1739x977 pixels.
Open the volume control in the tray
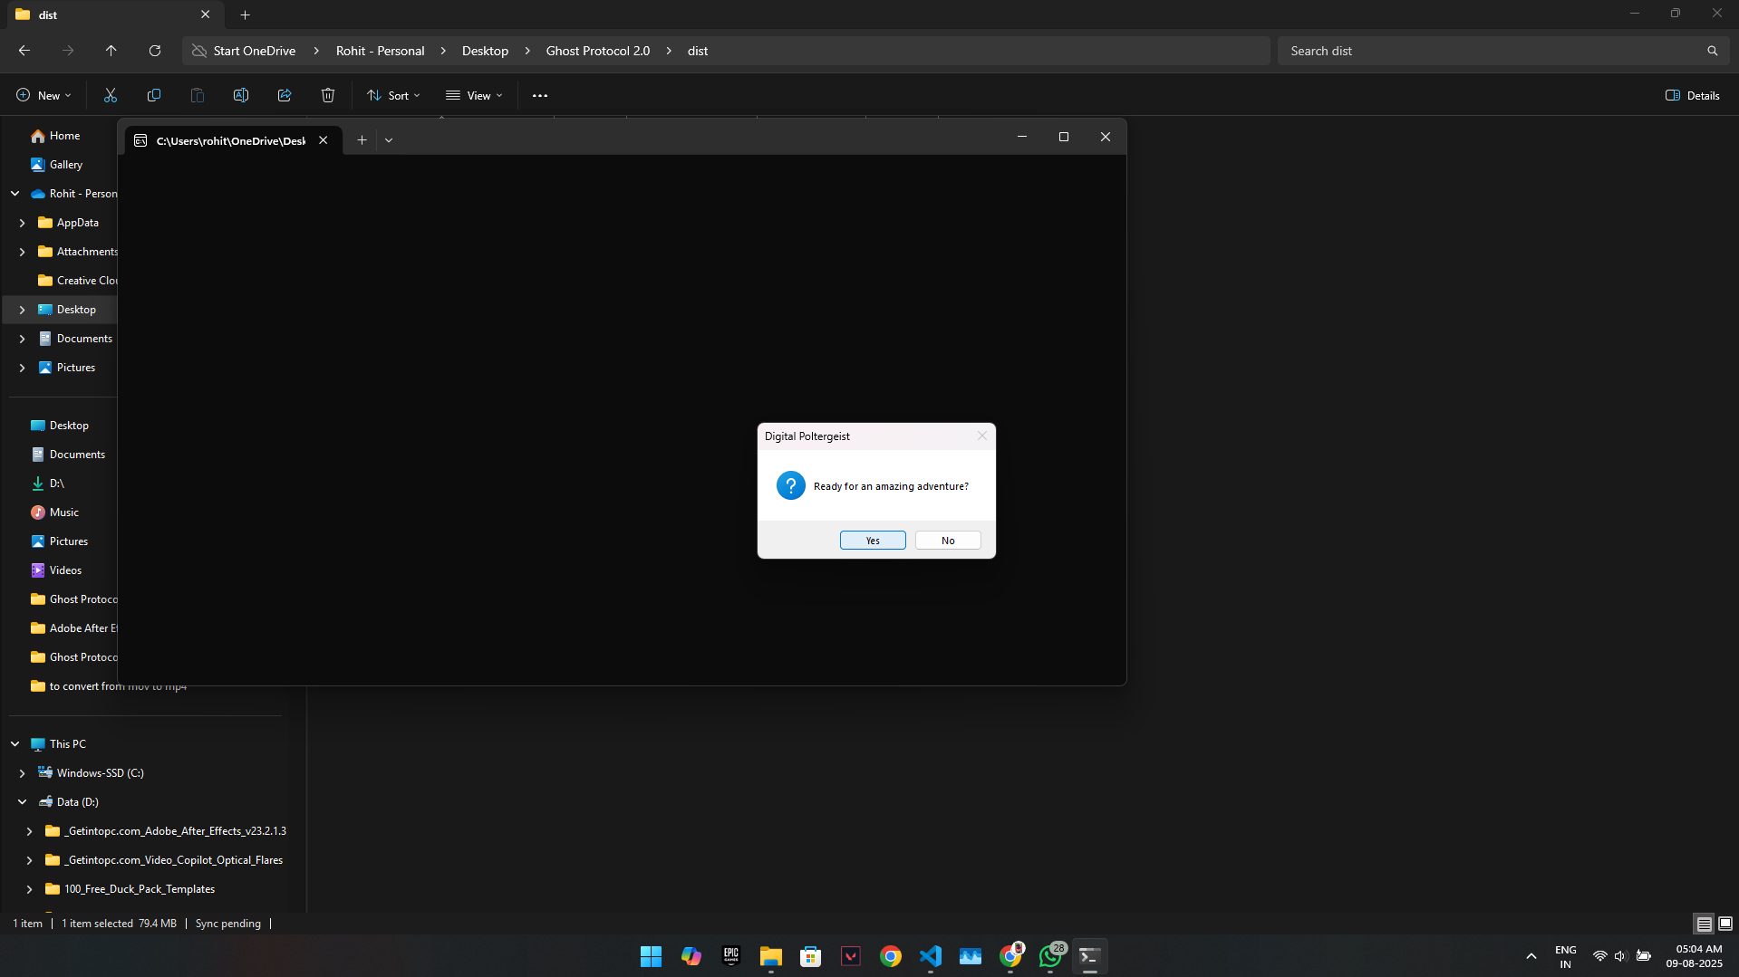[1621, 956]
